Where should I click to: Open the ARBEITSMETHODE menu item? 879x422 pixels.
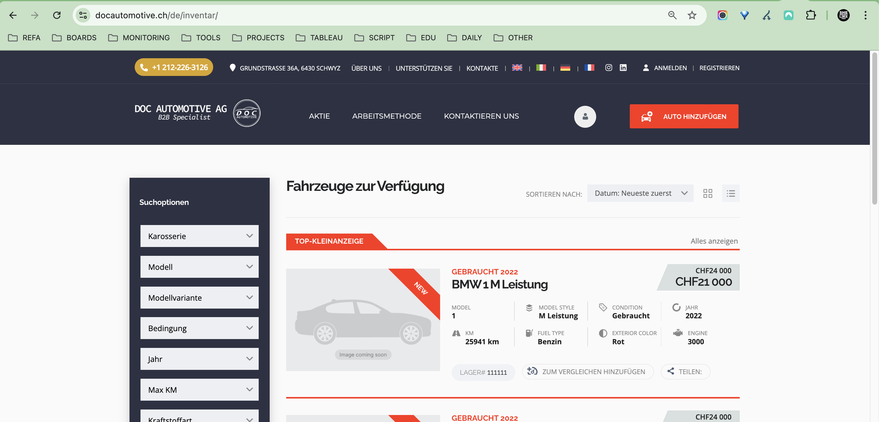click(387, 116)
